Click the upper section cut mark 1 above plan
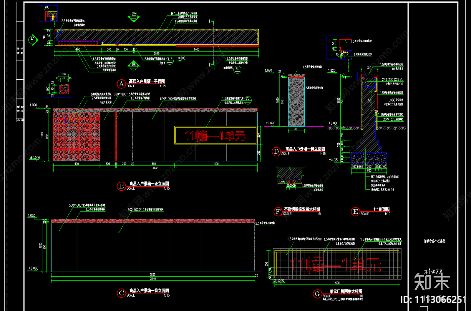The width and height of the screenshot is (471, 311). tap(211, 22)
